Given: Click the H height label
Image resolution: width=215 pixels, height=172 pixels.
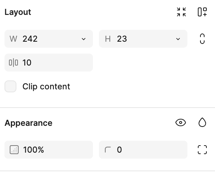Looking at the screenshot, I should click(108, 39).
